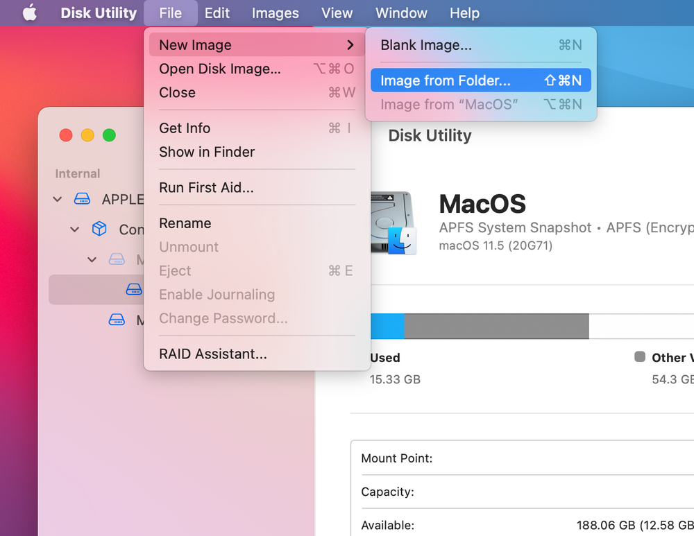Viewport: 694px width, 536px height.
Task: Click the blue Used storage bar segment
Action: pyautogui.click(x=387, y=326)
